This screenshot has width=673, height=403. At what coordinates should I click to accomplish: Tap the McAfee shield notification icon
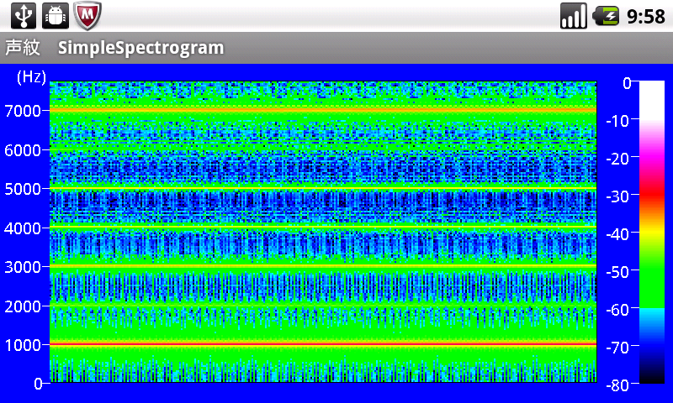click(x=87, y=16)
